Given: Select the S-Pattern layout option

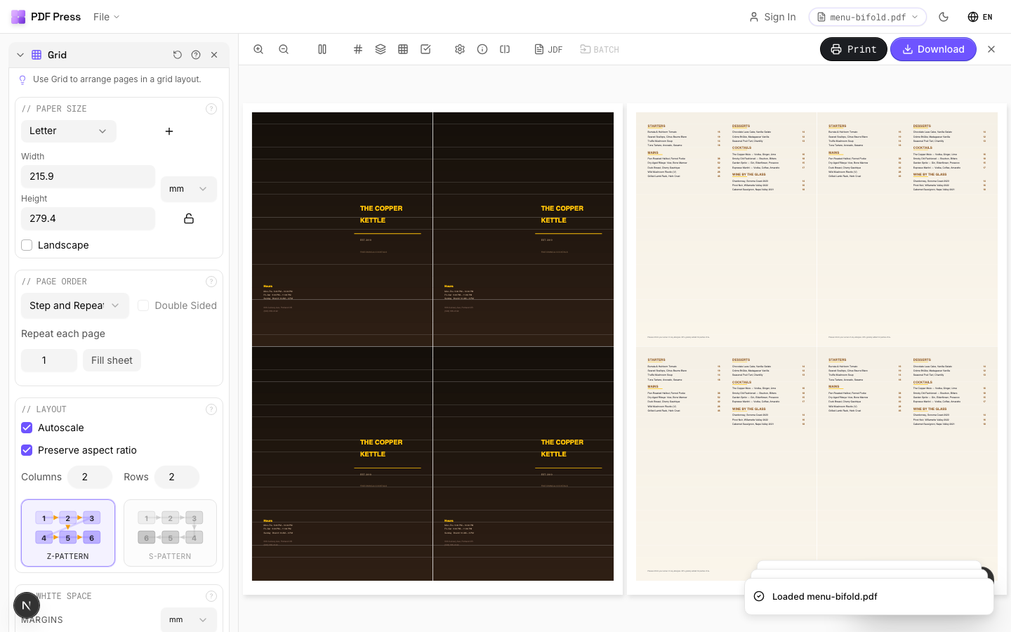Looking at the screenshot, I should pos(170,533).
